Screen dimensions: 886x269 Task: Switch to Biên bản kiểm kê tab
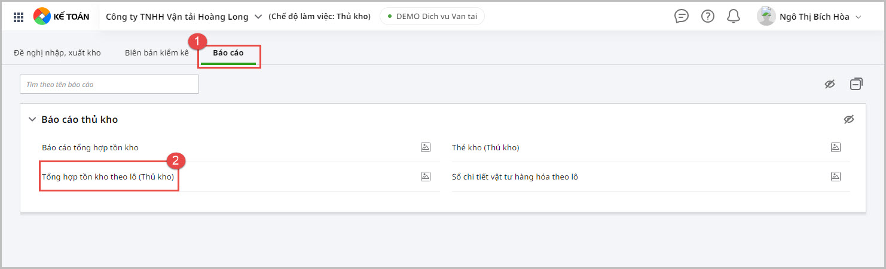tap(157, 53)
